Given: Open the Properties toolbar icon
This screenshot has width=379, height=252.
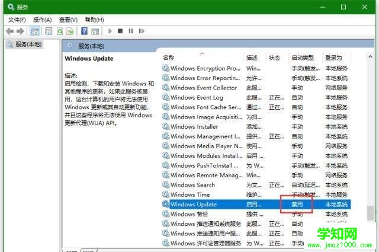Looking at the screenshot, I should (49, 31).
